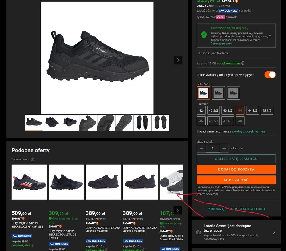The width and height of the screenshot is (286, 251).
Task: Choose size 42
Action: 201,110
